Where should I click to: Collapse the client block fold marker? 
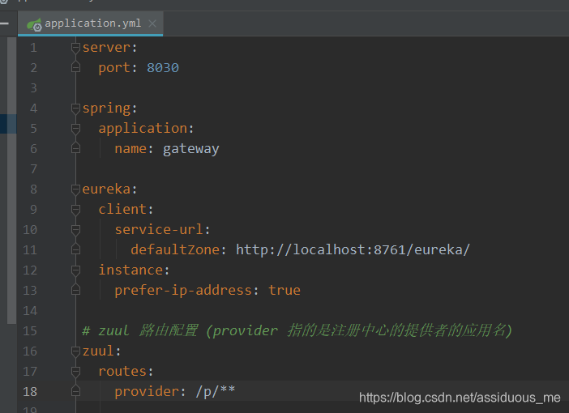click(75, 209)
